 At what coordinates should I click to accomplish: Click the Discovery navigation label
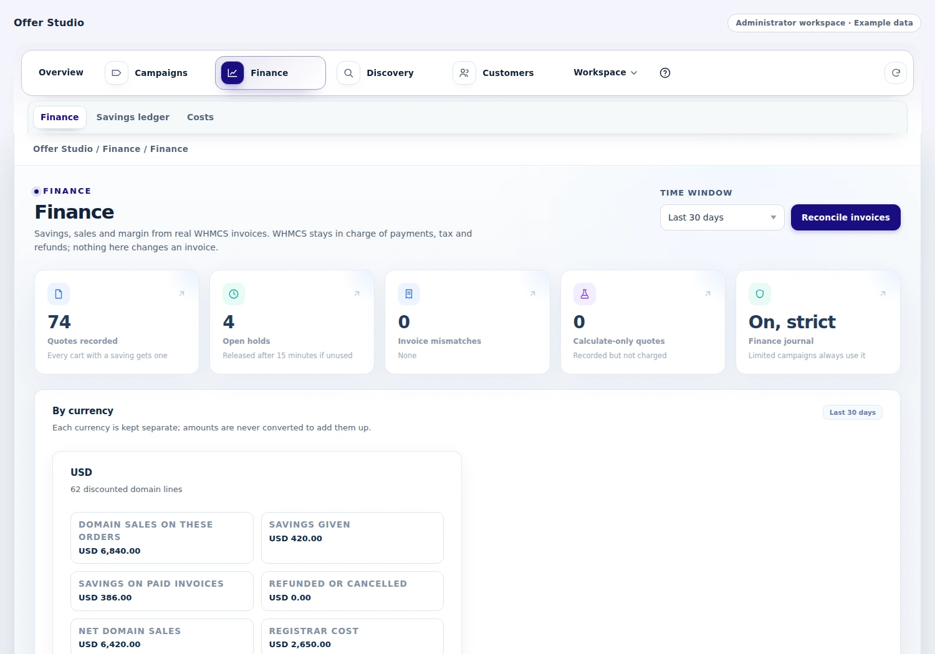tap(390, 73)
